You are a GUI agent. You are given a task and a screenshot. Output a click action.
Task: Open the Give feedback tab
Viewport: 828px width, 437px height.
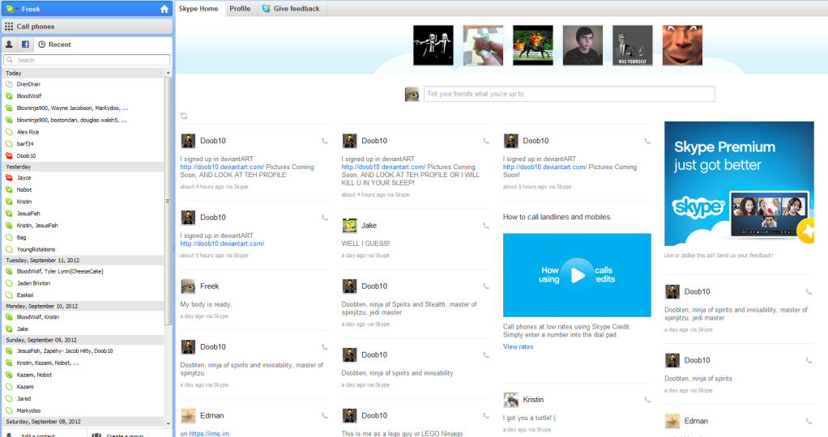[x=292, y=9]
